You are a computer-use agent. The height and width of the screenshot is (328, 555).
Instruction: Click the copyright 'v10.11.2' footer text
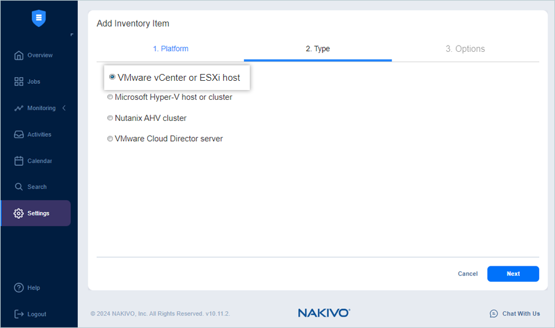(x=217, y=313)
